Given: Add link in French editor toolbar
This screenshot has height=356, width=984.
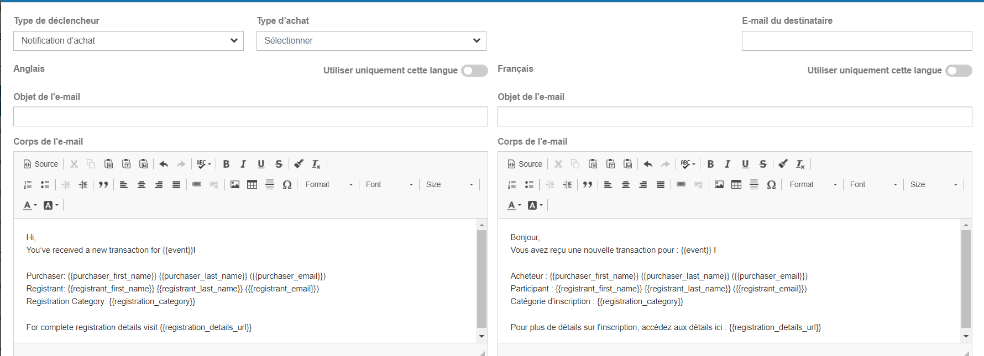Looking at the screenshot, I should 681,184.
